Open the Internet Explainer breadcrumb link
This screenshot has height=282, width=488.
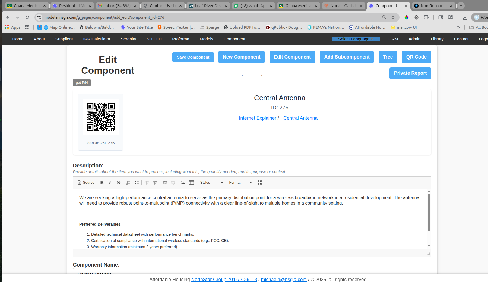point(257,118)
